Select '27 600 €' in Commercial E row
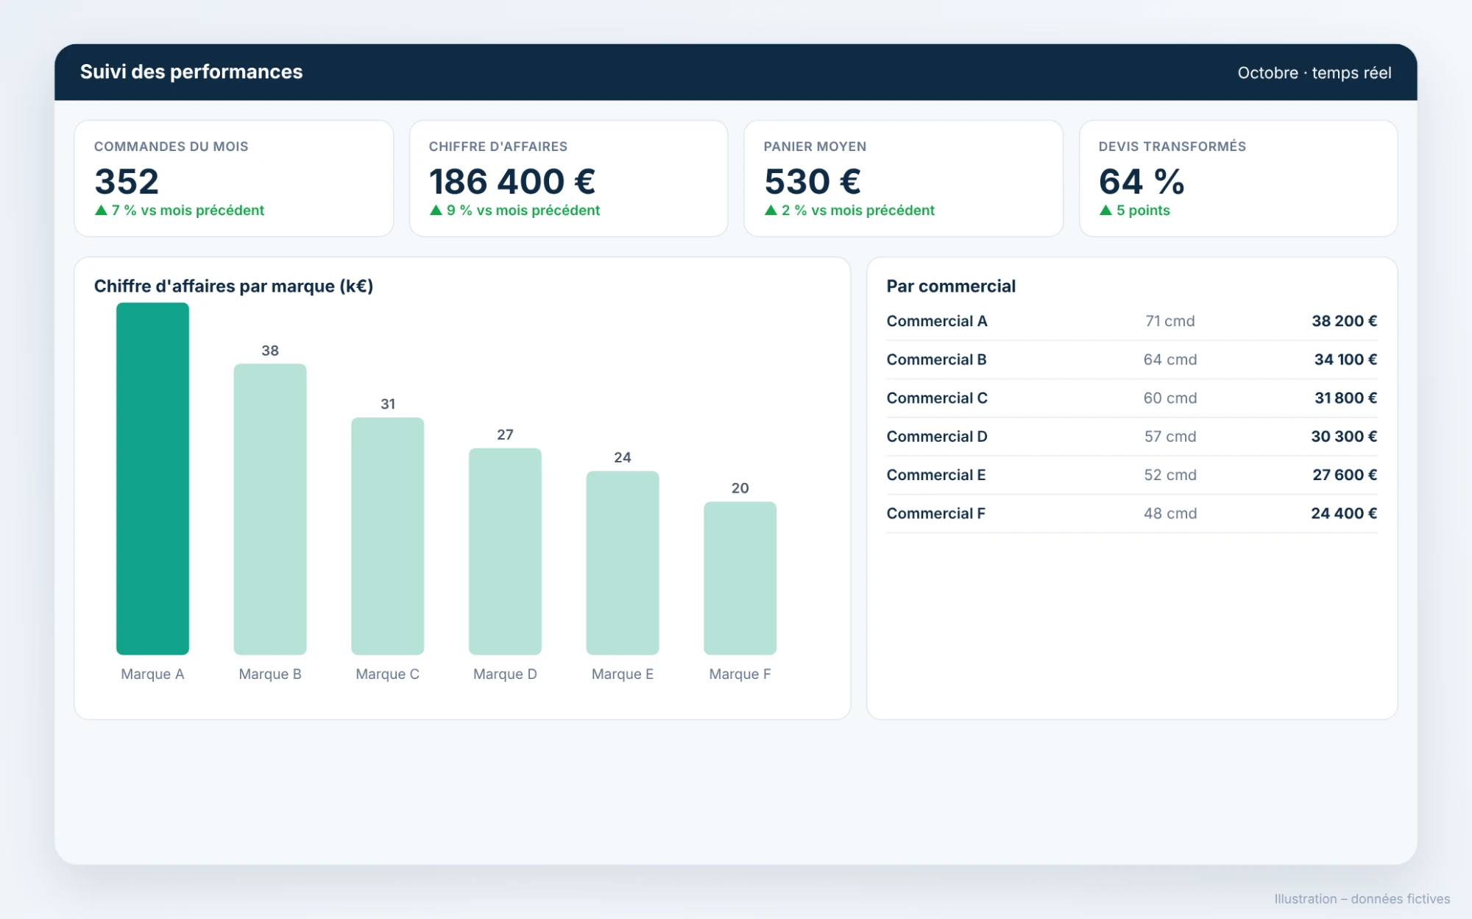Viewport: 1472px width, 919px height. click(1345, 475)
